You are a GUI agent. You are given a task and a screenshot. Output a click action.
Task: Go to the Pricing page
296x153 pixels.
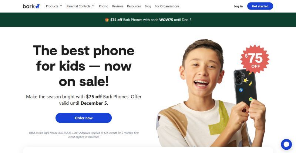tap(104, 6)
